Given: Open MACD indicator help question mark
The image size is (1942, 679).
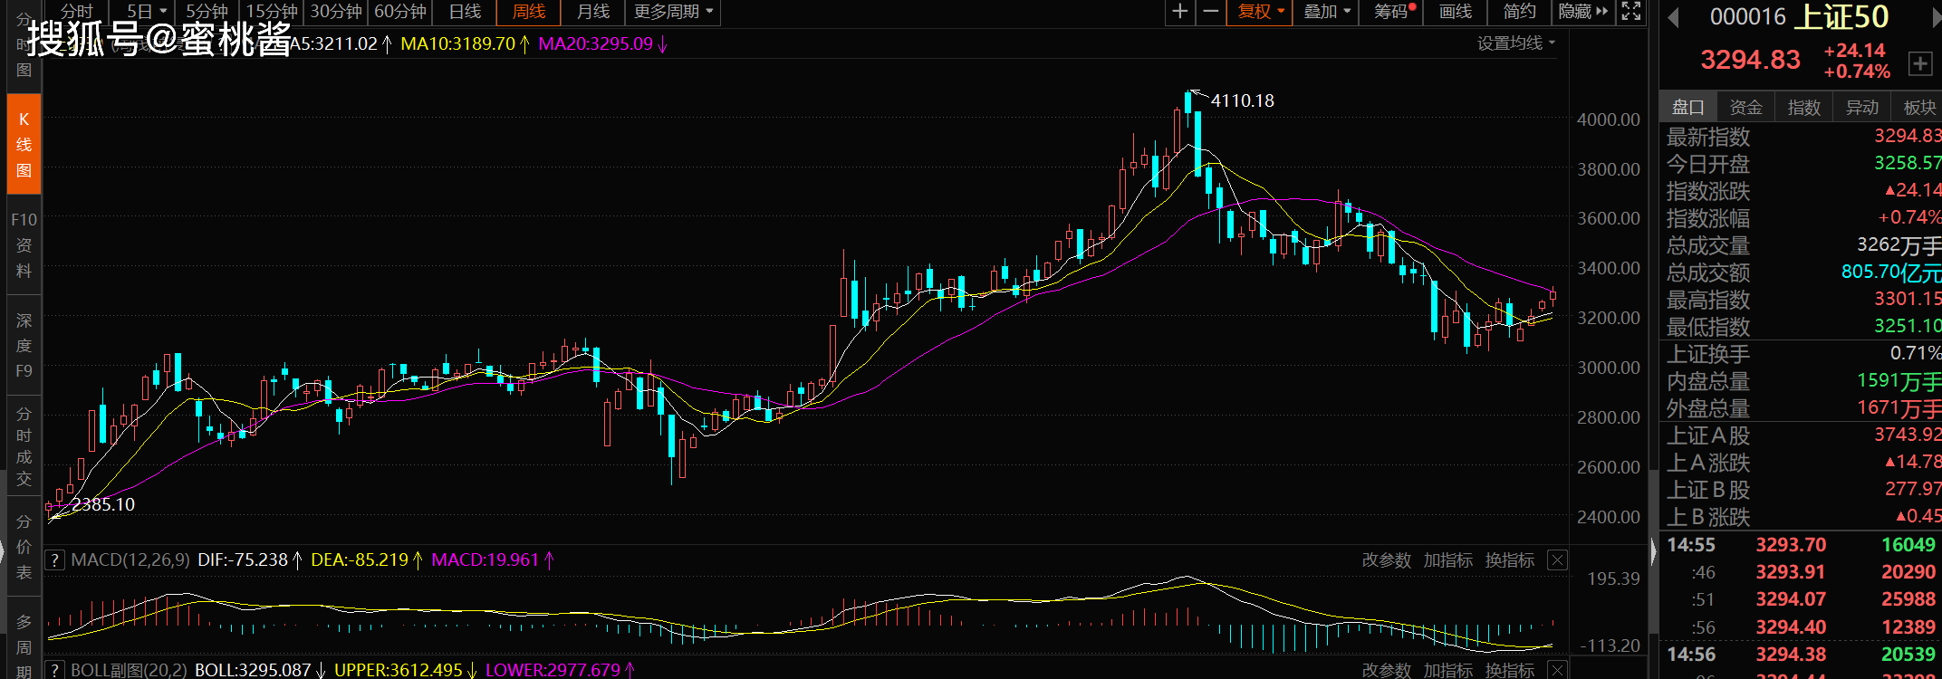Looking at the screenshot, I should pyautogui.click(x=54, y=560).
